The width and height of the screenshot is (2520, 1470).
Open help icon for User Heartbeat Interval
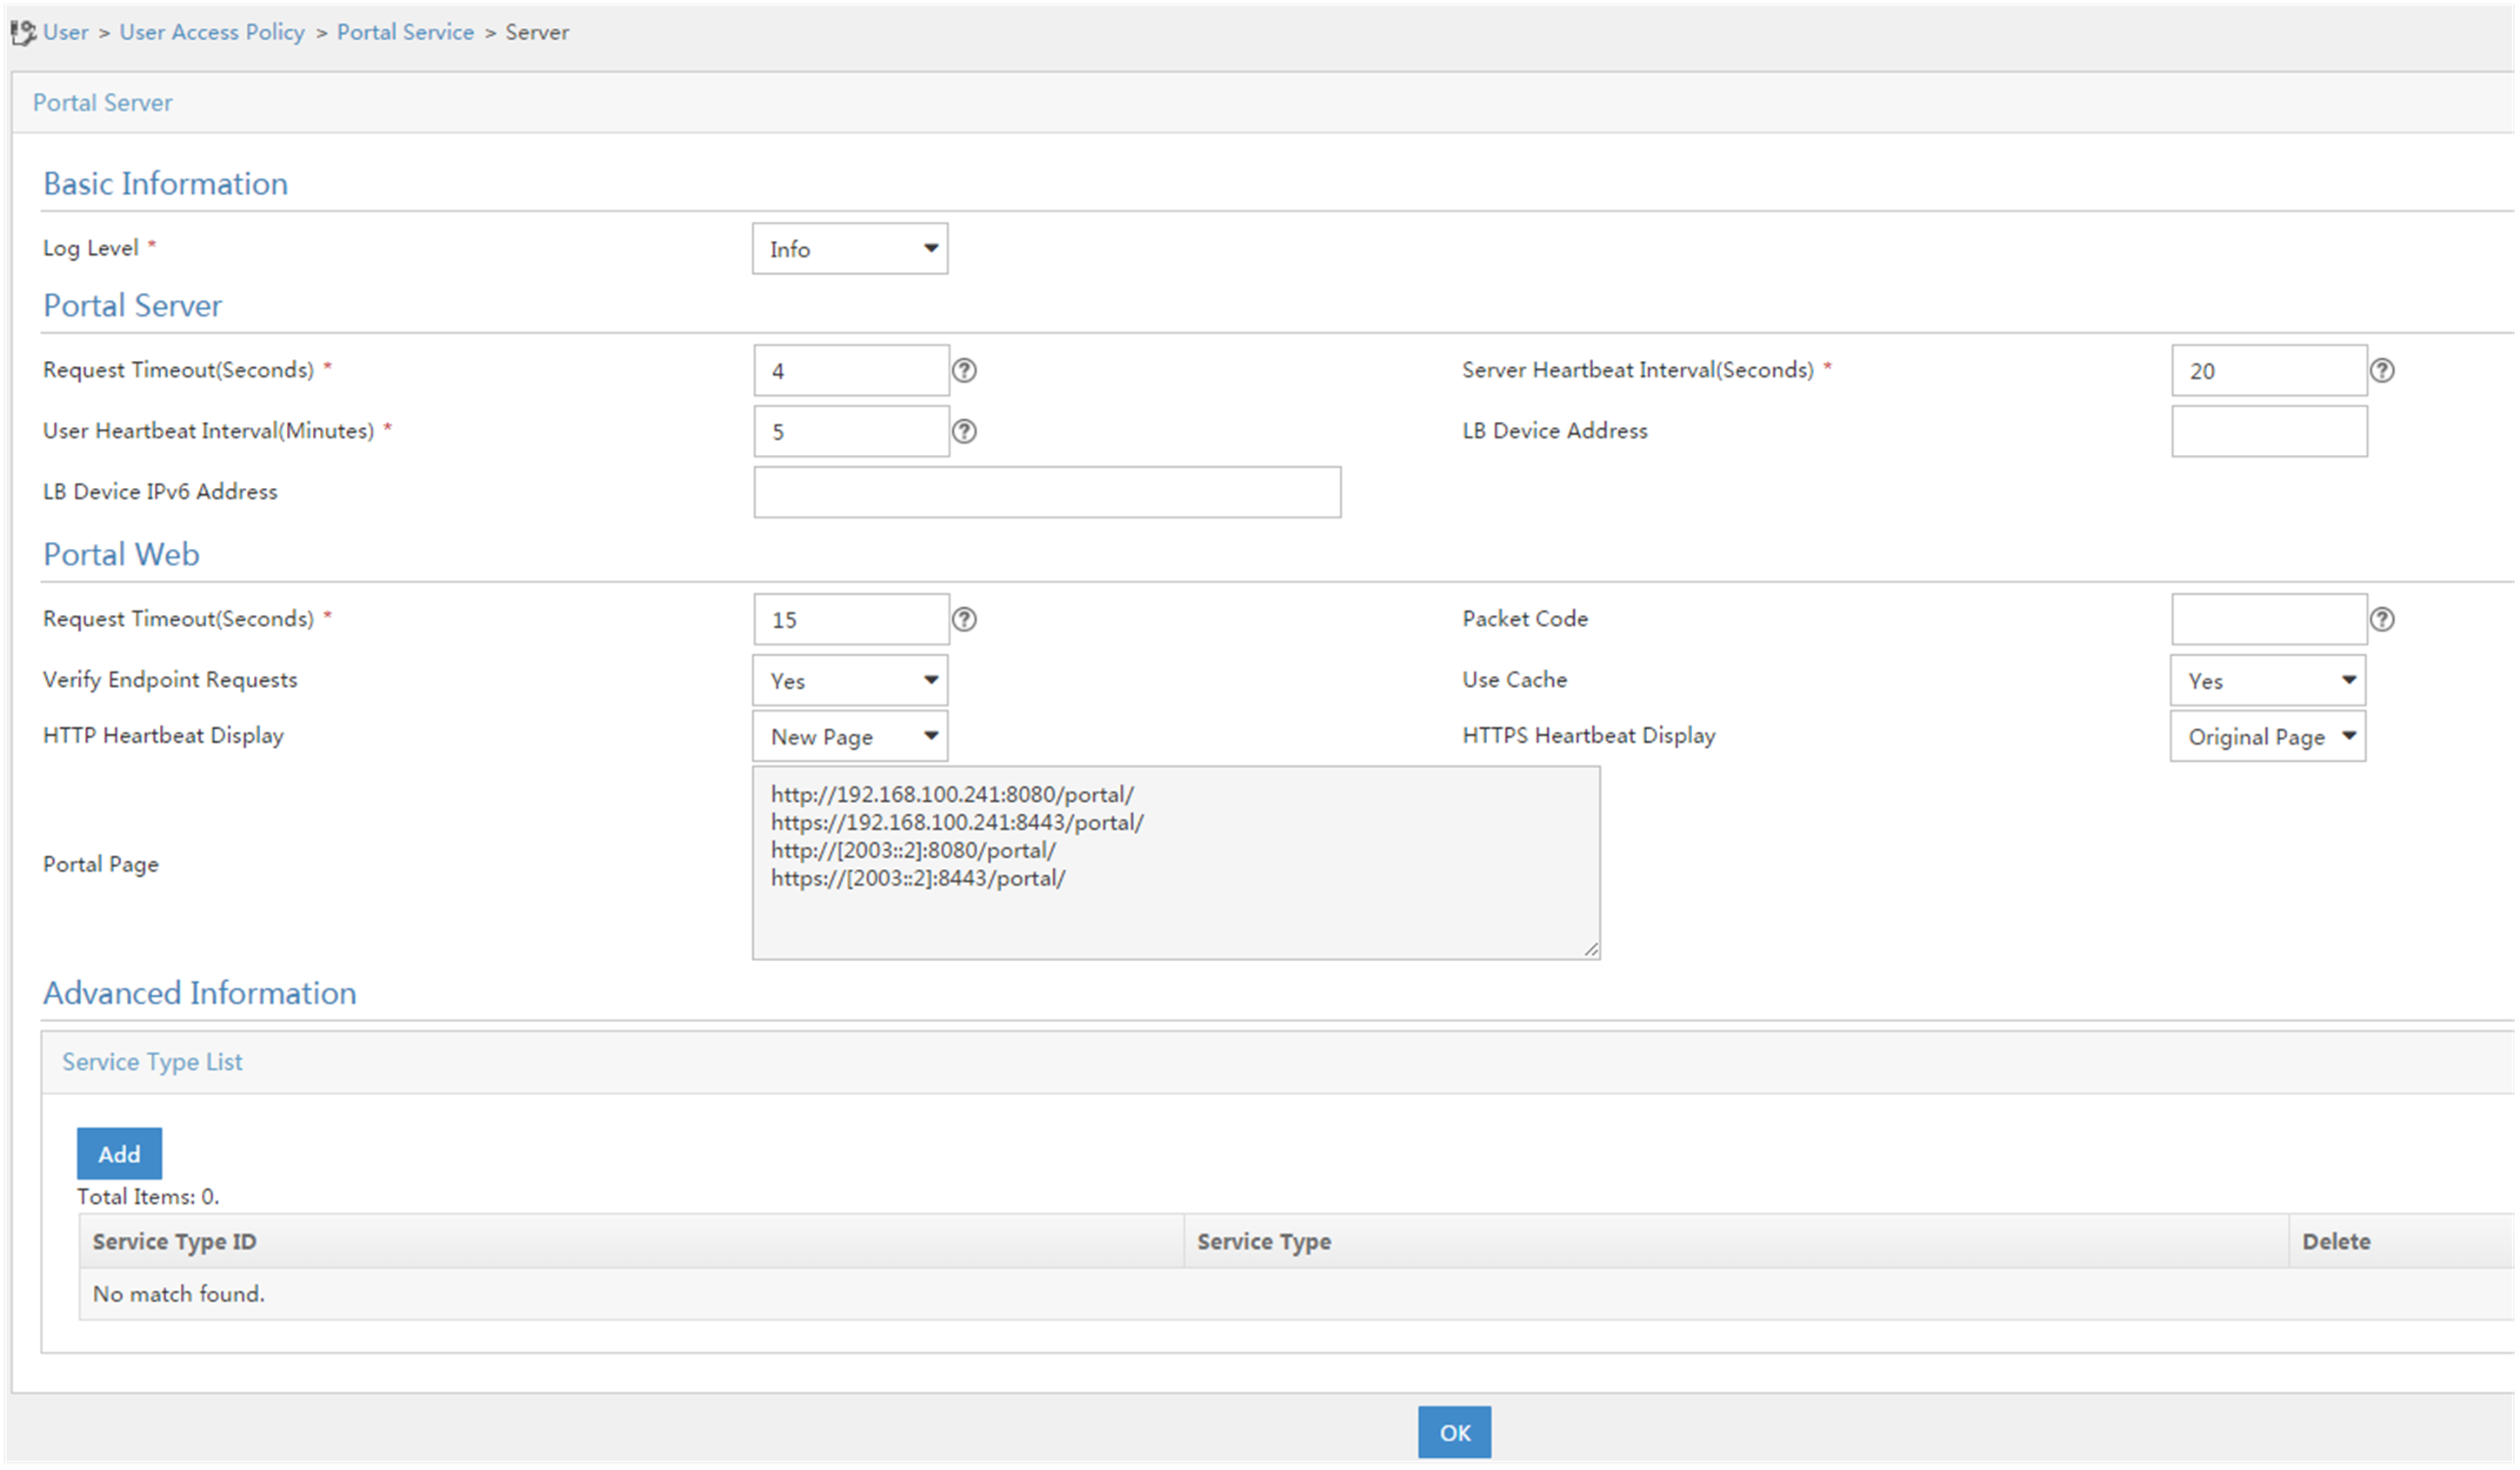pyautogui.click(x=964, y=432)
